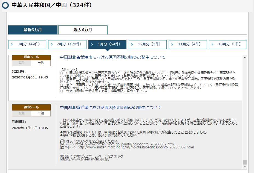Select 緊急 label on the 19:45 entry
Image resolution: width=254 pixels, height=173 pixels.
[x=22, y=63]
